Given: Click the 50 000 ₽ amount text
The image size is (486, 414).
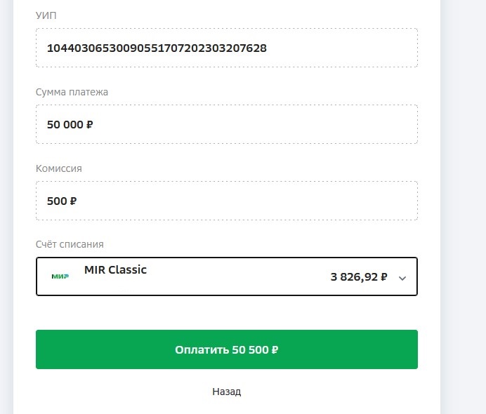Looking at the screenshot, I should click(70, 124).
